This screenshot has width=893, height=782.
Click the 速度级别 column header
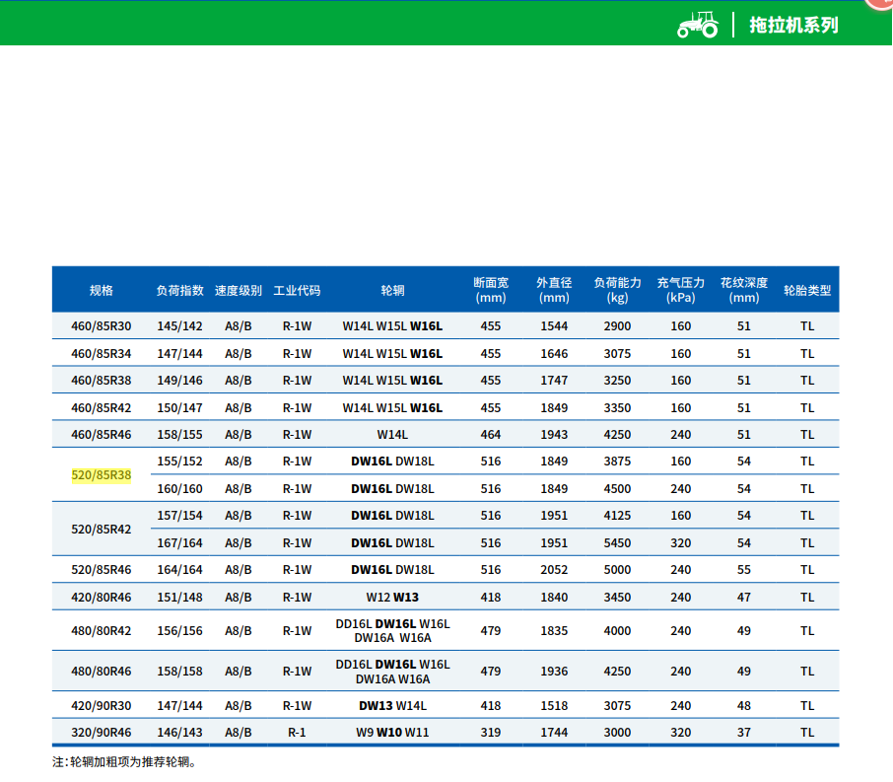click(239, 290)
